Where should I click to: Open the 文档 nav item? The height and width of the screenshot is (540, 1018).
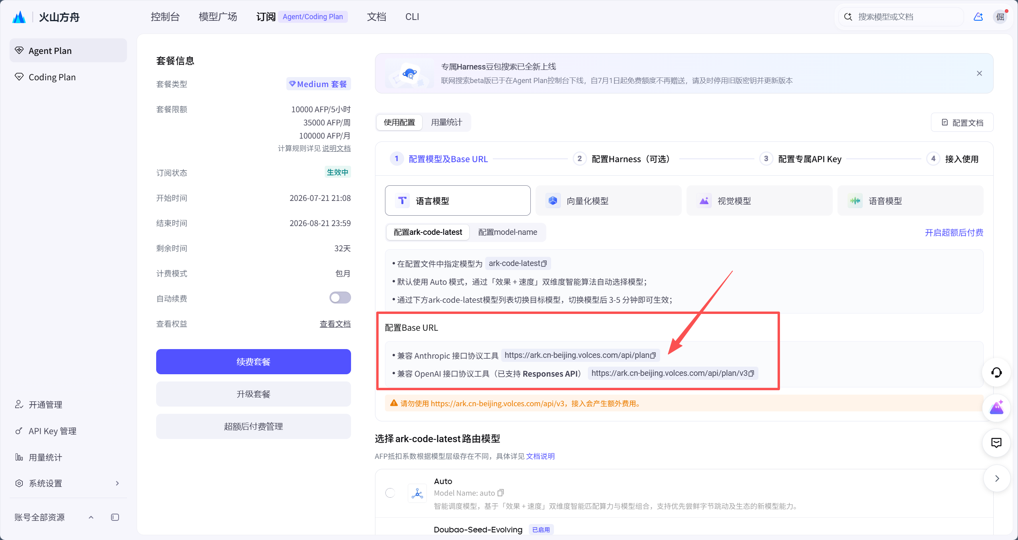[x=377, y=17]
